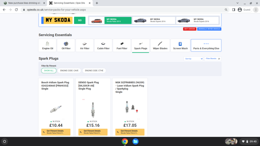The width and height of the screenshot is (260, 146).
Task: Click the £15.16 price
Action: [x=93, y=126]
